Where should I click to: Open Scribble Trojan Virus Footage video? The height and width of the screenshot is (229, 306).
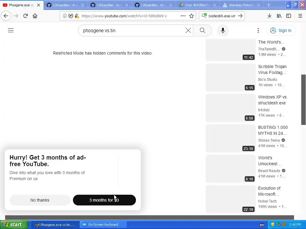click(272, 69)
